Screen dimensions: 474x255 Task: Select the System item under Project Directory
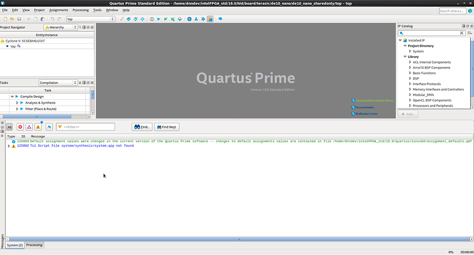coord(418,51)
